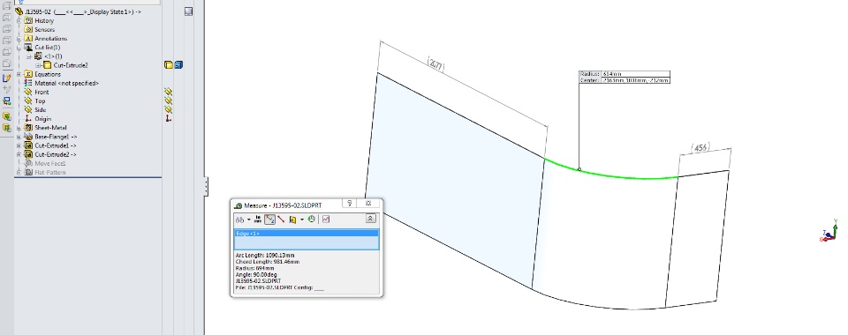Click the Arc/Circle measurements icon in Measure dialog
The height and width of the screenshot is (335, 848).
239,220
